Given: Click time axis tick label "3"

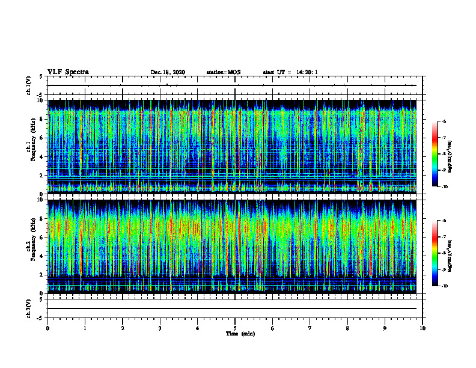Looking at the screenshot, I should [160, 328].
